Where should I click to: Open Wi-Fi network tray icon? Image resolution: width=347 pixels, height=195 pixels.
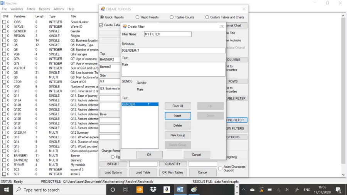tap(279, 190)
